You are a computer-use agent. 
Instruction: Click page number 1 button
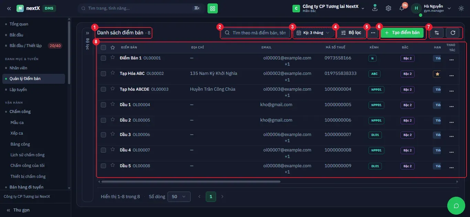pos(211,197)
